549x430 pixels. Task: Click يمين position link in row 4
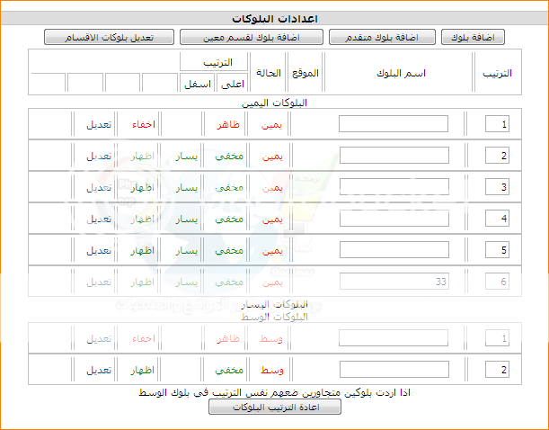(x=272, y=220)
